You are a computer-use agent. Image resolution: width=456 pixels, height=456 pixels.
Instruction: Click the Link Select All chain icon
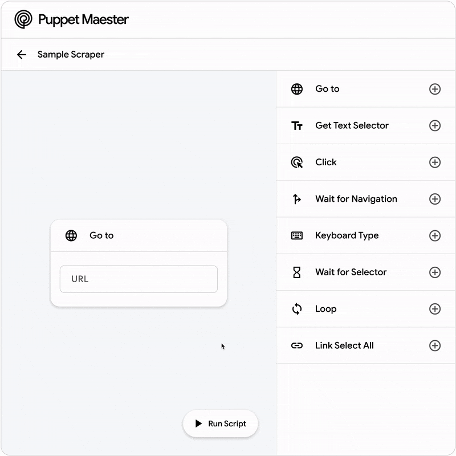(x=297, y=345)
